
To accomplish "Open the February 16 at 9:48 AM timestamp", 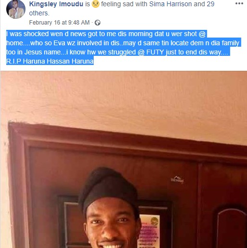I will 59,23.
